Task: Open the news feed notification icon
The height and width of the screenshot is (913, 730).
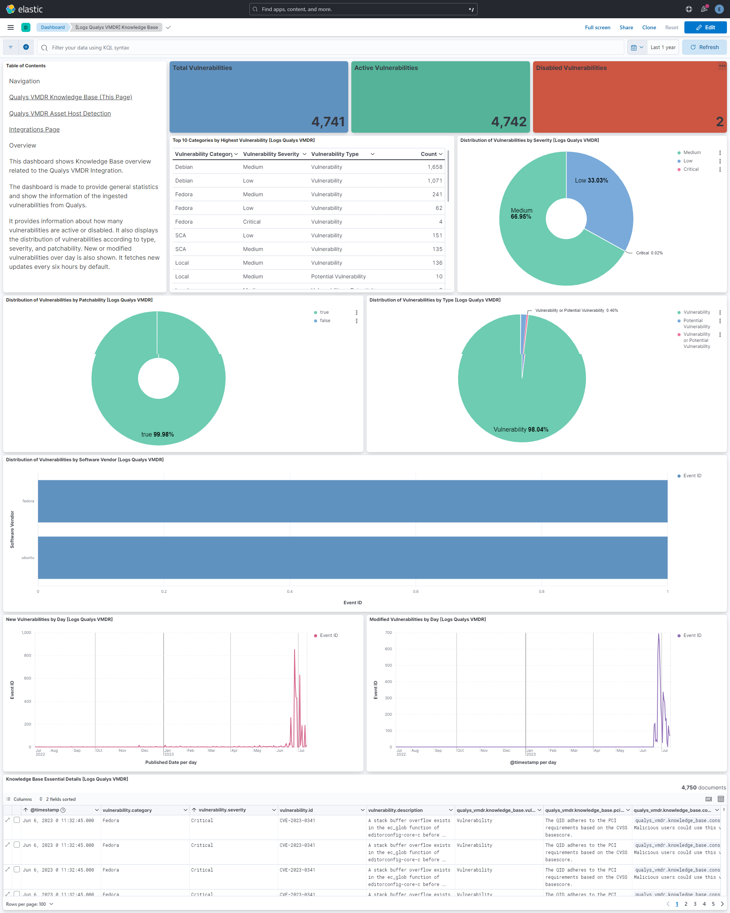Action: click(x=704, y=9)
